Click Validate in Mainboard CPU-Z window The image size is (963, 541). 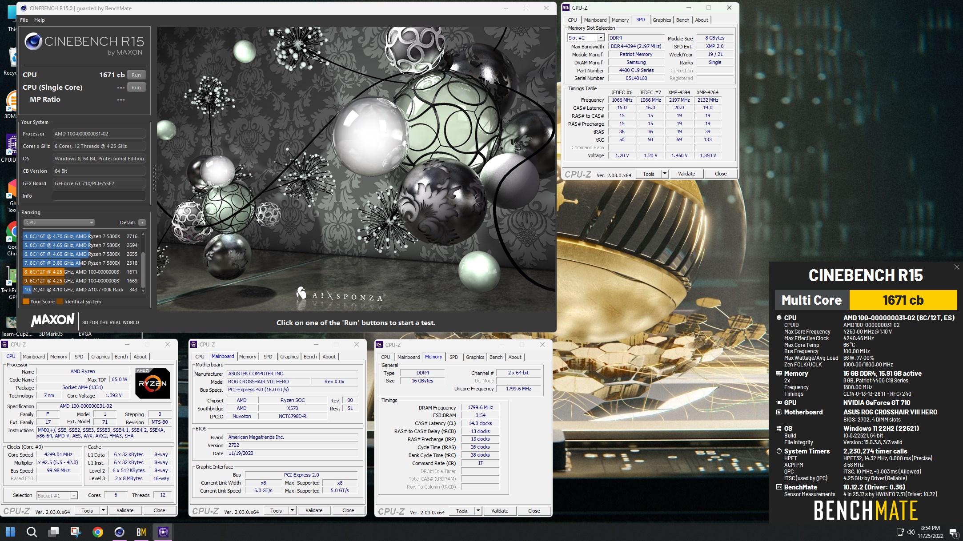click(314, 510)
